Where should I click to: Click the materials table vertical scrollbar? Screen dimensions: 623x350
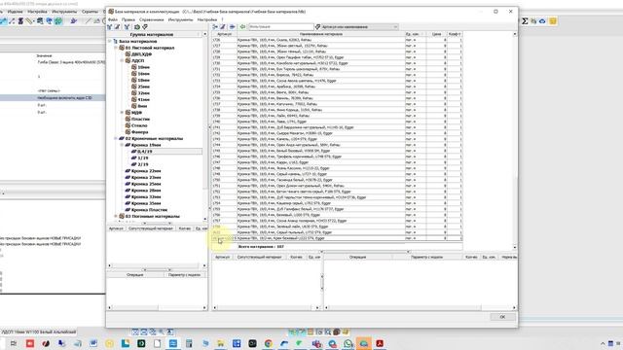(515, 140)
